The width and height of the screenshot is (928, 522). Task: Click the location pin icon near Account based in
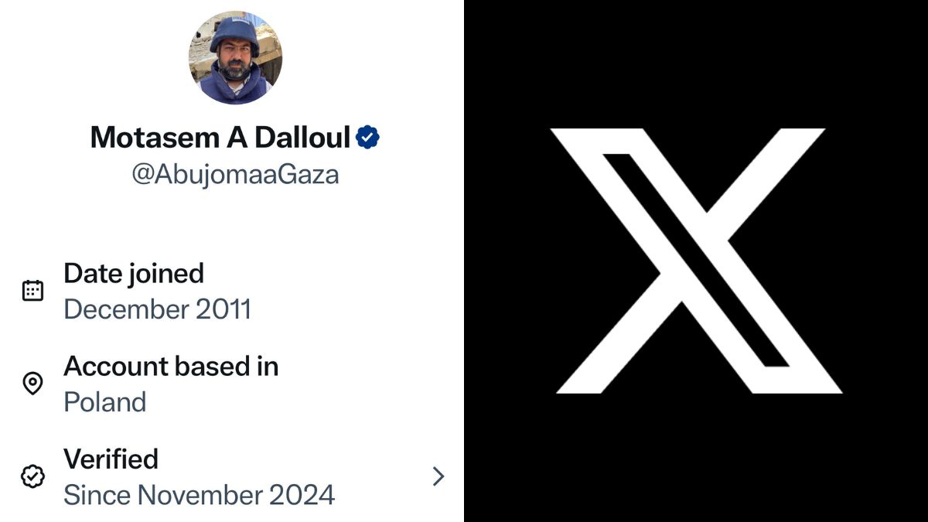pyautogui.click(x=32, y=383)
